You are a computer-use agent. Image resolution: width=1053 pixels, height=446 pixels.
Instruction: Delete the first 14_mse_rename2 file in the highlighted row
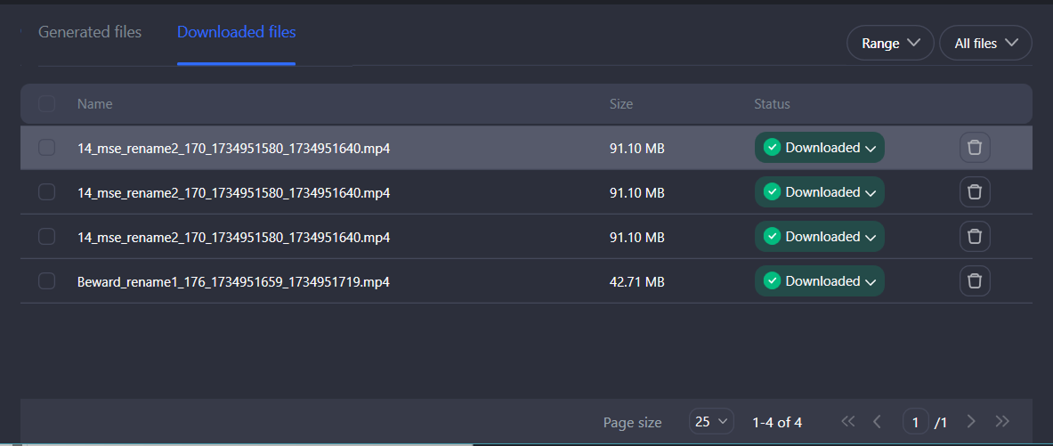975,148
